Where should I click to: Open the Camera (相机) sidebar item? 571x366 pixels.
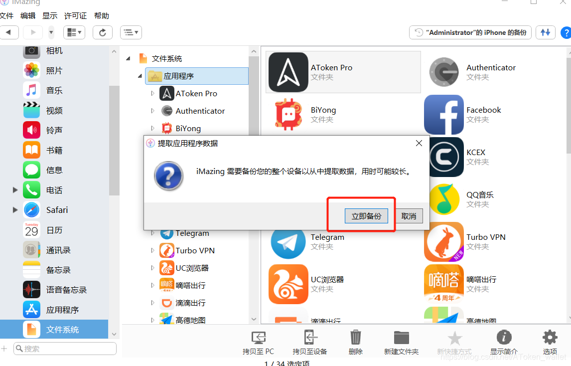point(55,51)
